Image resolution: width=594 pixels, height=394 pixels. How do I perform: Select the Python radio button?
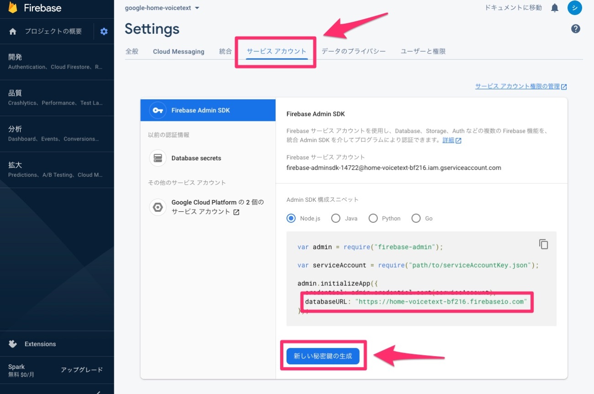(373, 218)
